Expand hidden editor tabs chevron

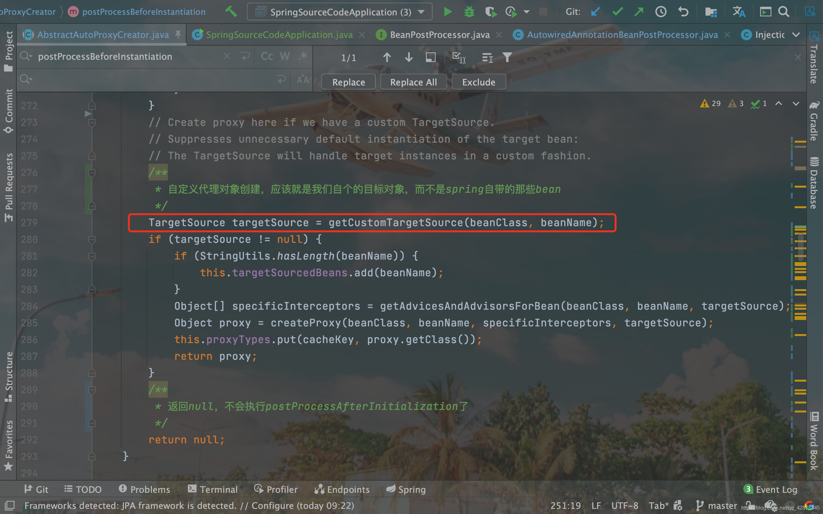point(796,35)
